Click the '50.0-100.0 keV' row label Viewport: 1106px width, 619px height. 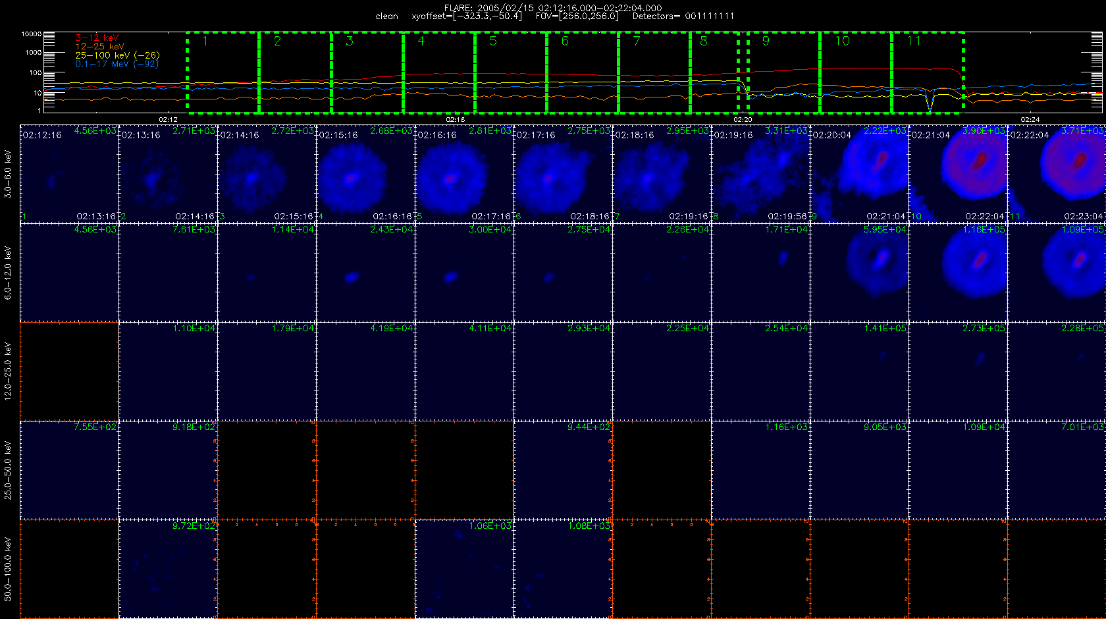8,569
